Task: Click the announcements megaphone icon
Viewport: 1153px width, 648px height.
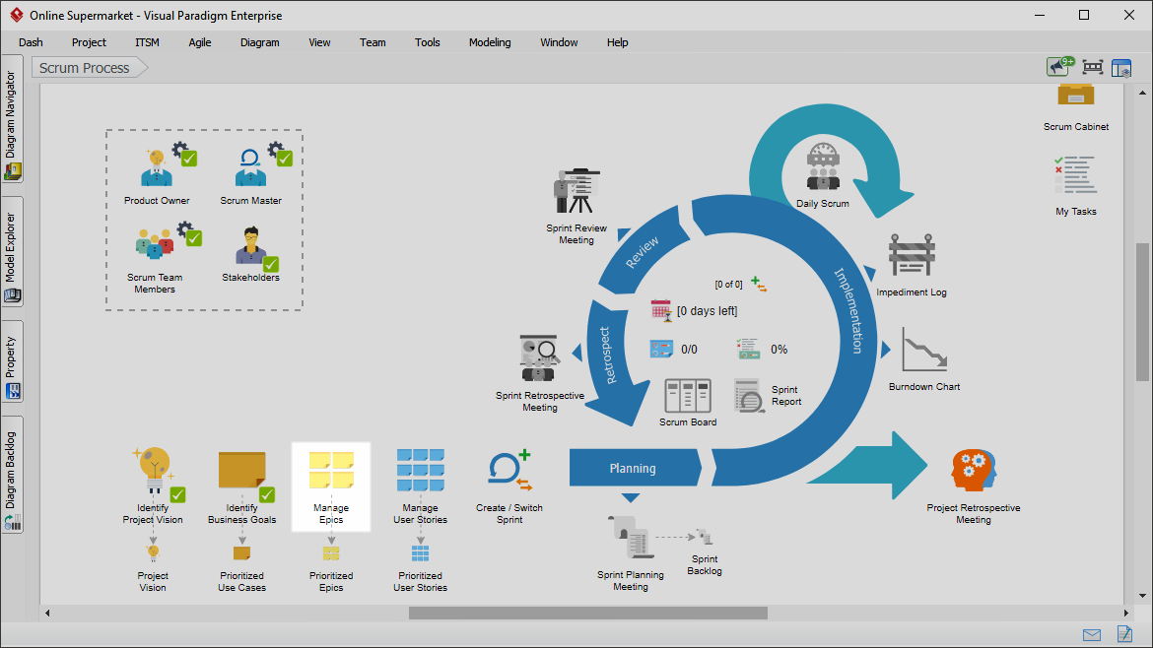Action: (x=1060, y=67)
